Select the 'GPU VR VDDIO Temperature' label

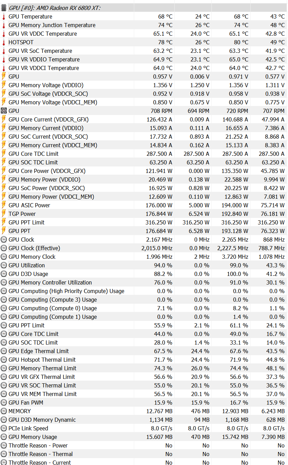coord(44,59)
